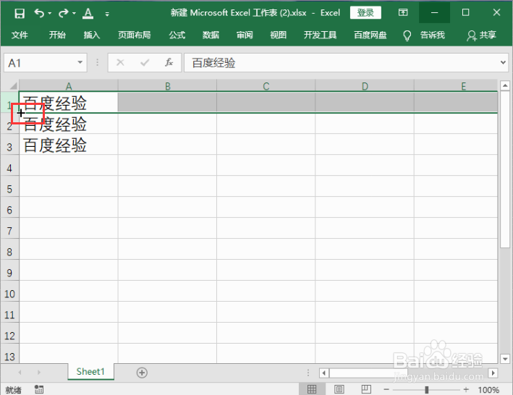The height and width of the screenshot is (395, 513).
Task: Switch to the 开始 ribbon tab
Action: click(57, 35)
